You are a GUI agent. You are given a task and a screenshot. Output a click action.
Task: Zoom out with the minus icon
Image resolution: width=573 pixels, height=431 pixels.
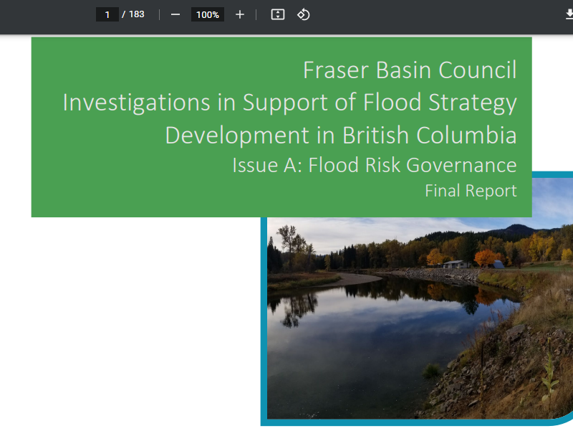coord(175,14)
